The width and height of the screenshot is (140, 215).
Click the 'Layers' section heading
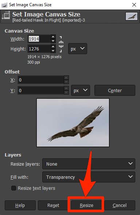pos(13,155)
